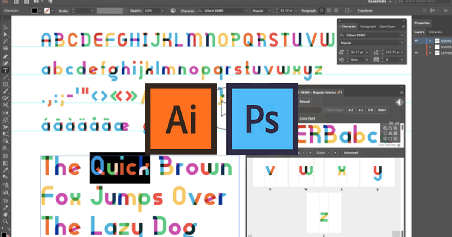Align paragraph right in control bar

click(335, 11)
